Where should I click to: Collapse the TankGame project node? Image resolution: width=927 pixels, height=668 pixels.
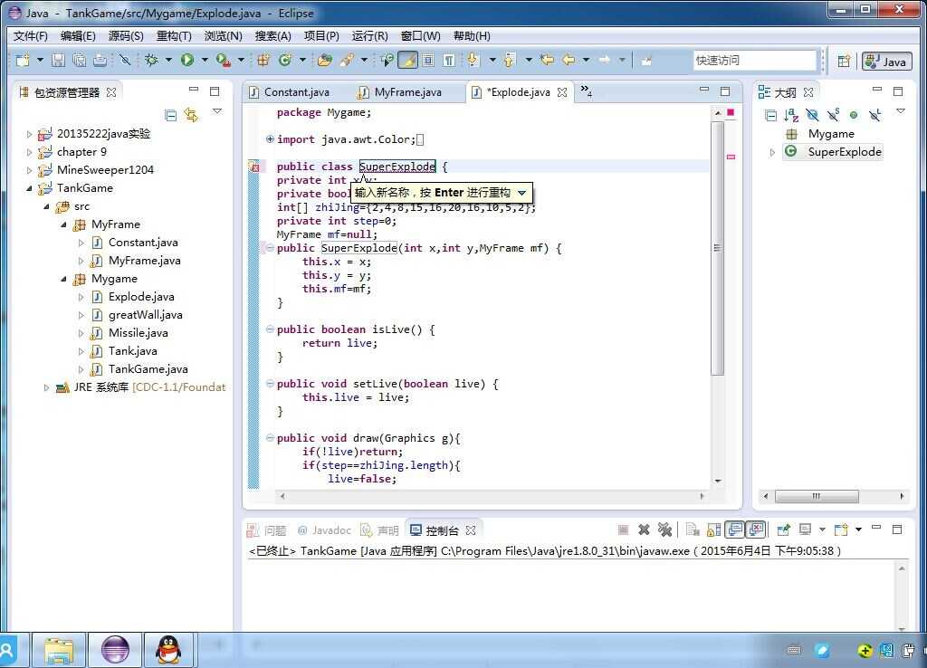[29, 188]
